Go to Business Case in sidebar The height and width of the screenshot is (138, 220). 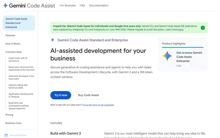pyautogui.click(x=13, y=123)
